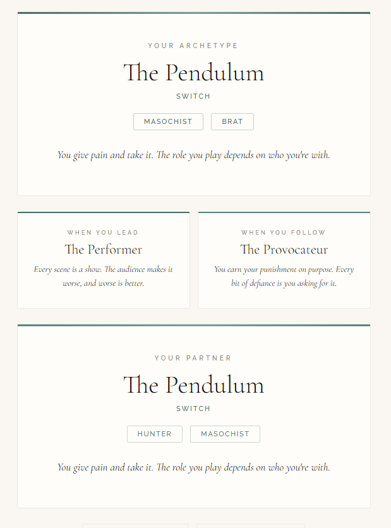Select the MASOCHIST tag under Your Partner
Image resolution: width=391 pixels, height=528 pixels.
click(225, 434)
